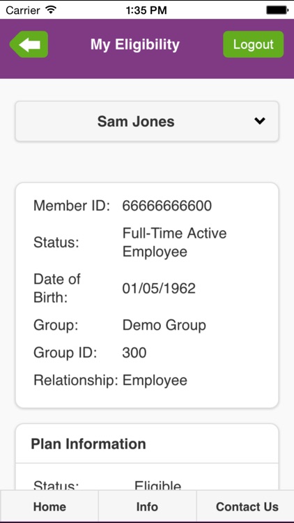Tap the My Eligibility title
This screenshot has width=294, height=523.
[x=135, y=45]
